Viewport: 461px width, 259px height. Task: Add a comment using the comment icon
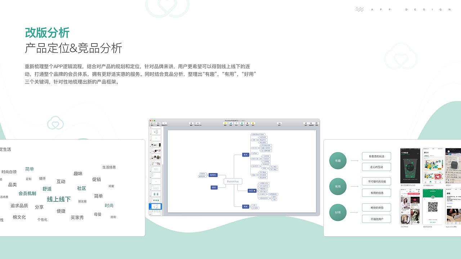(x=253, y=123)
